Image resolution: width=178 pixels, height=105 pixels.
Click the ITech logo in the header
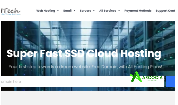pyautogui.click(x=11, y=10)
